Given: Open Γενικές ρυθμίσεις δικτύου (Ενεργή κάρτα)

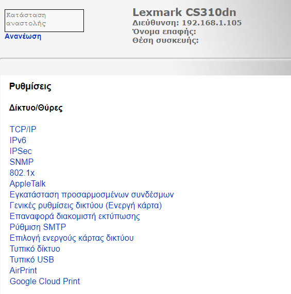Looking at the screenshot, I should pos(85,206).
